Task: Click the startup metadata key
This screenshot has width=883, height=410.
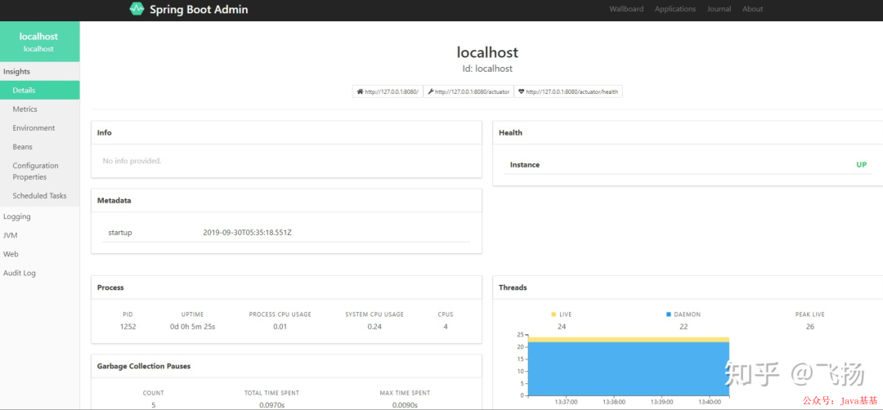Action: click(x=120, y=232)
